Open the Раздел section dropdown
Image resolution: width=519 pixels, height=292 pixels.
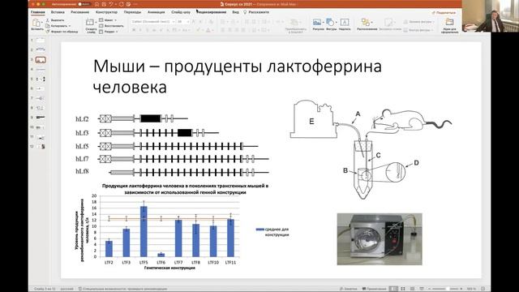click(108, 32)
